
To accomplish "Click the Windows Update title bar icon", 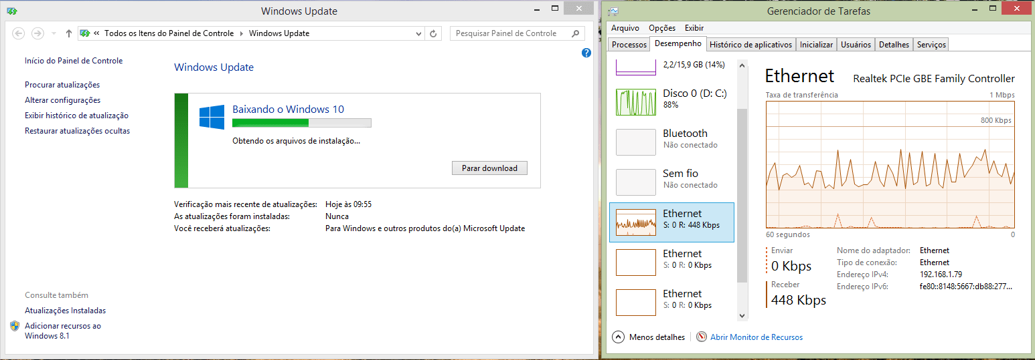I will click(x=12, y=11).
